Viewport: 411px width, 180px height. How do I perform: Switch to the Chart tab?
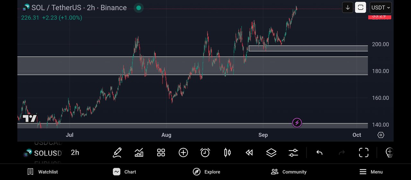pyautogui.click(x=125, y=172)
